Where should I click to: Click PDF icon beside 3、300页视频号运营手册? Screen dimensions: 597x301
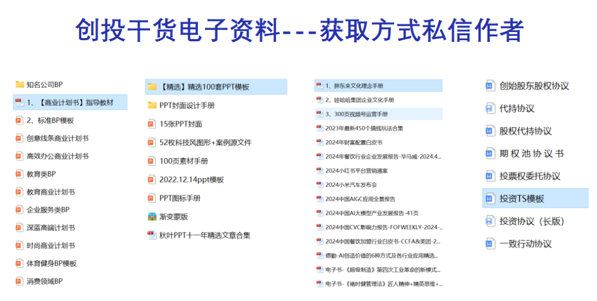pyautogui.click(x=320, y=114)
